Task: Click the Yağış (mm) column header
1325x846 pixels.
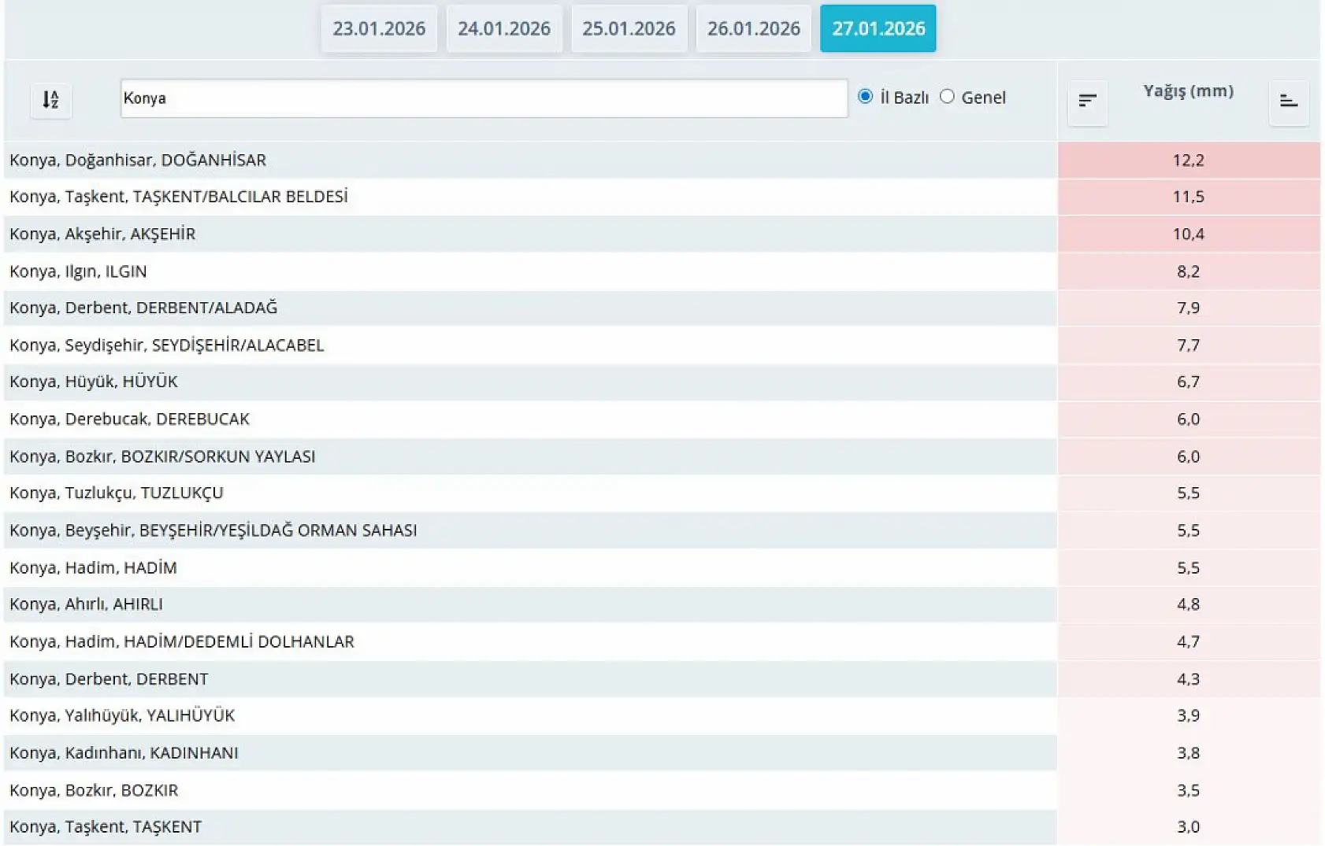Action: 1188,91
